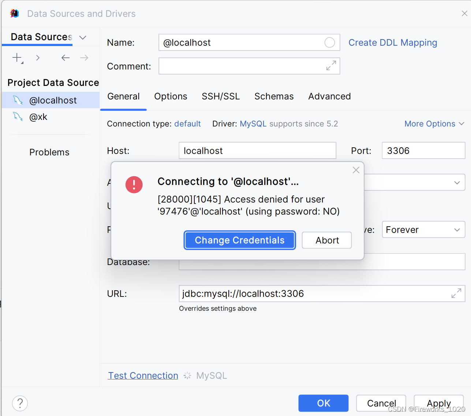This screenshot has height=416, width=471.
Task: Click the right chevron toolbar icon
Action: point(38,58)
